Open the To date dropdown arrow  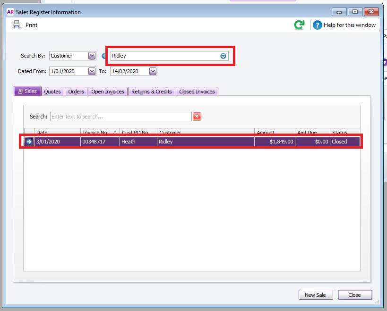(x=153, y=71)
